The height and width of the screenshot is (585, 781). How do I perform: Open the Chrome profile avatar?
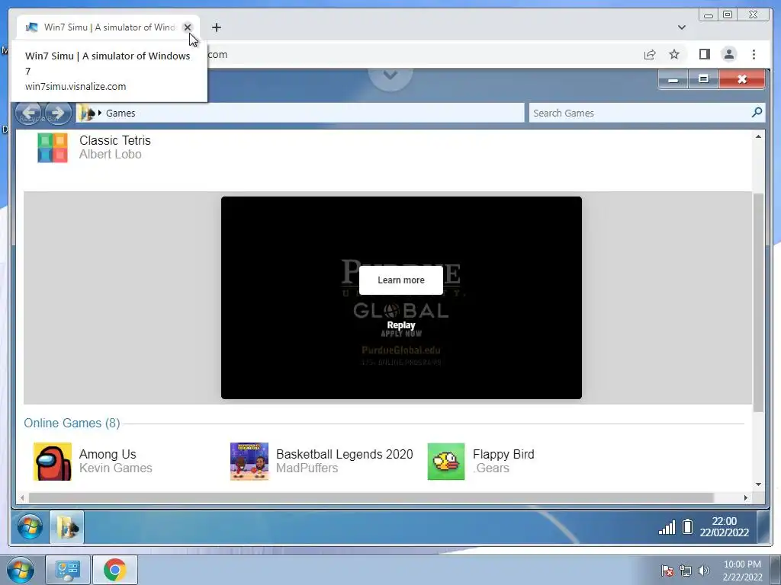click(x=728, y=54)
